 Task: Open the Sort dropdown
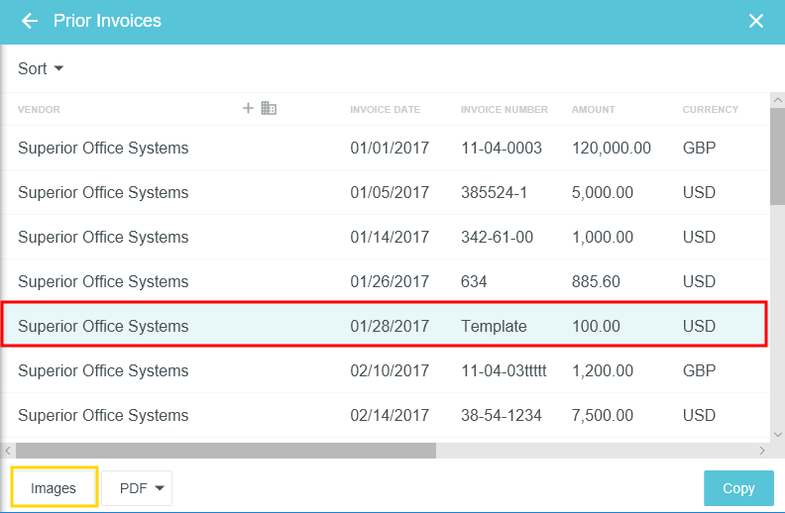pos(41,68)
